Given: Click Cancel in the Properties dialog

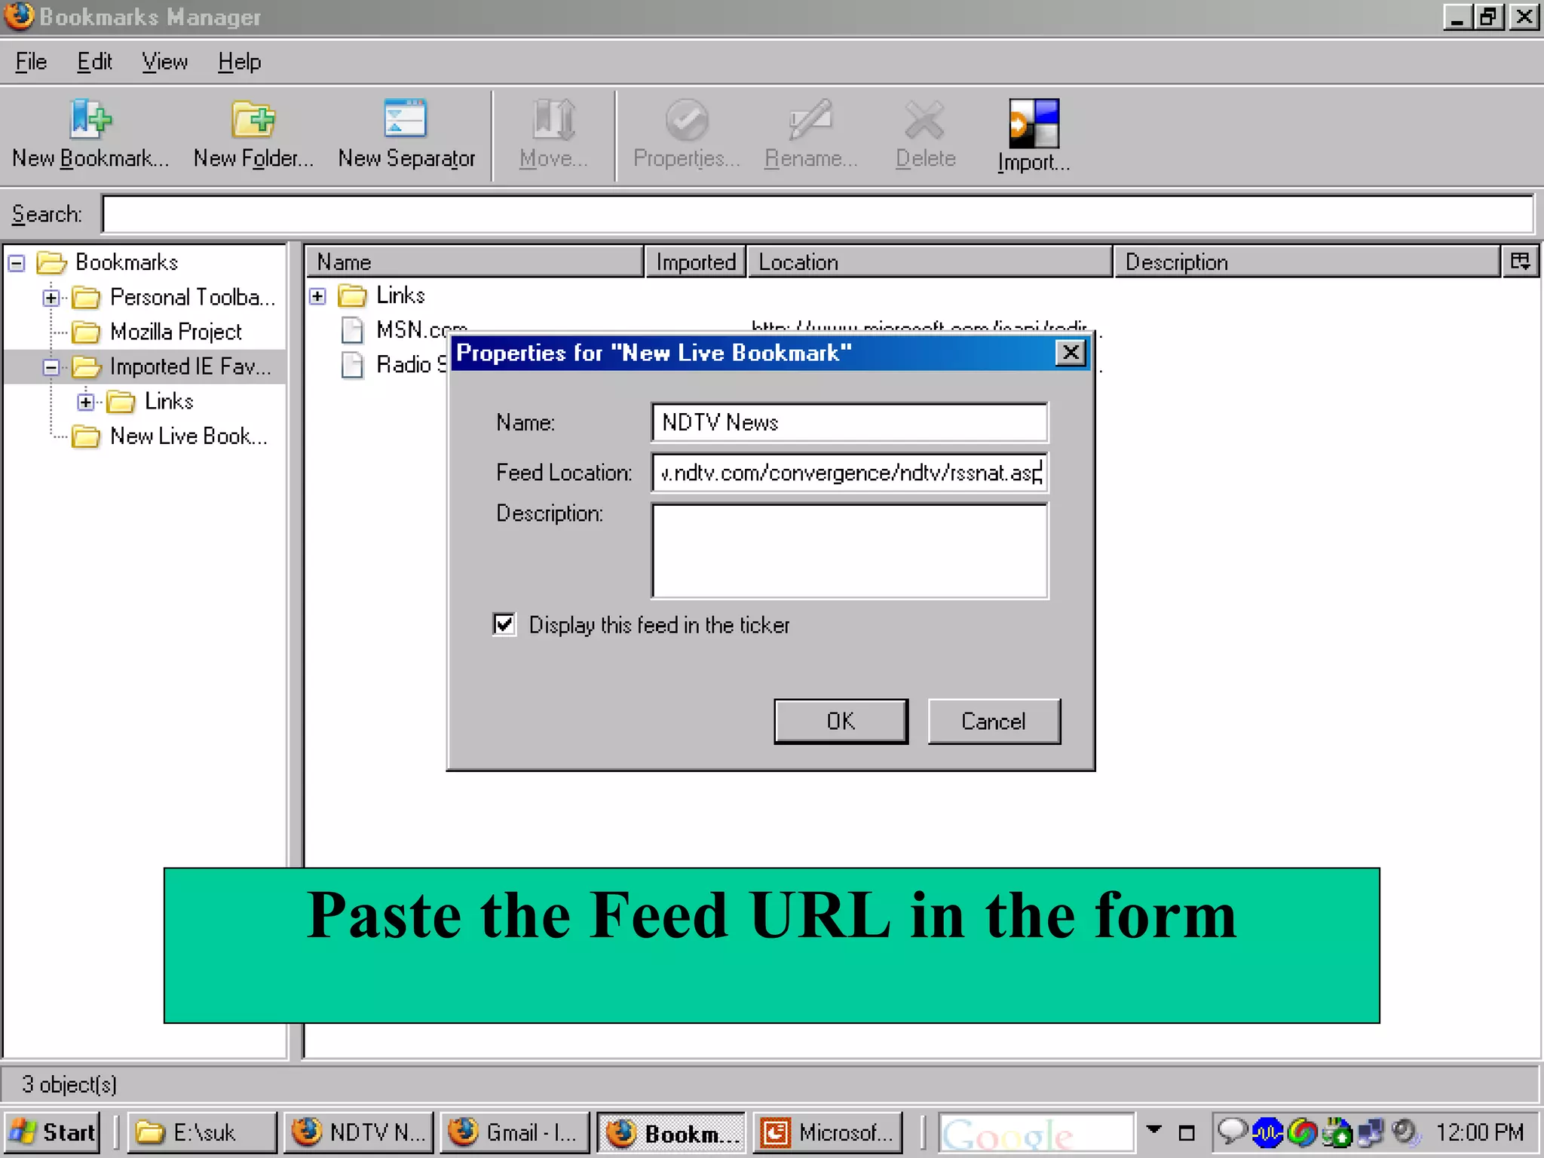Looking at the screenshot, I should (x=994, y=721).
